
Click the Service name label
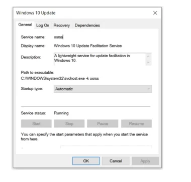[x=33, y=37]
